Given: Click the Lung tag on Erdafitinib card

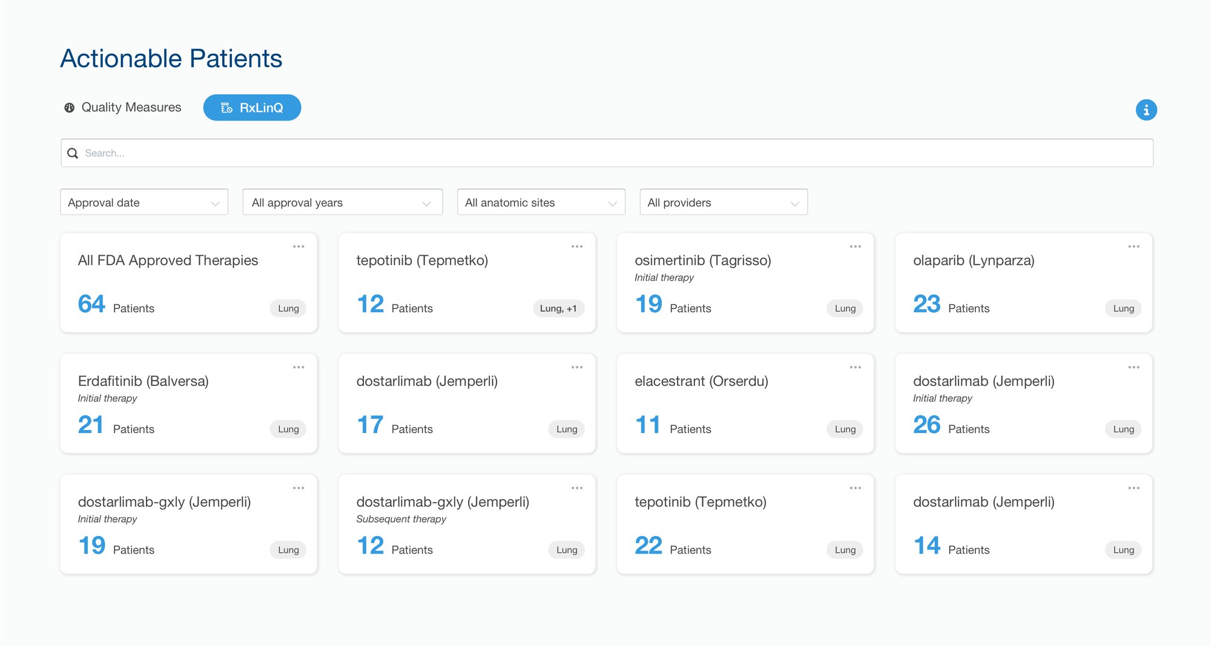Looking at the screenshot, I should [288, 429].
